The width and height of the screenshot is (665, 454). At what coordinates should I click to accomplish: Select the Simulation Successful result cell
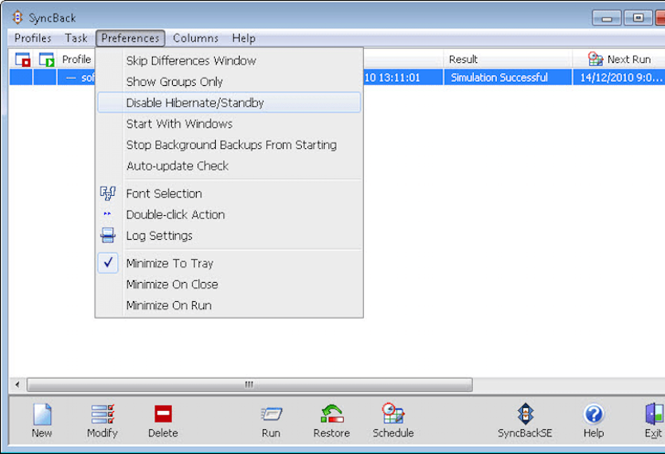point(507,77)
